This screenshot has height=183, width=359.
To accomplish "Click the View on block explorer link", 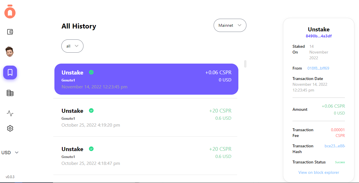I will coord(319,172).
